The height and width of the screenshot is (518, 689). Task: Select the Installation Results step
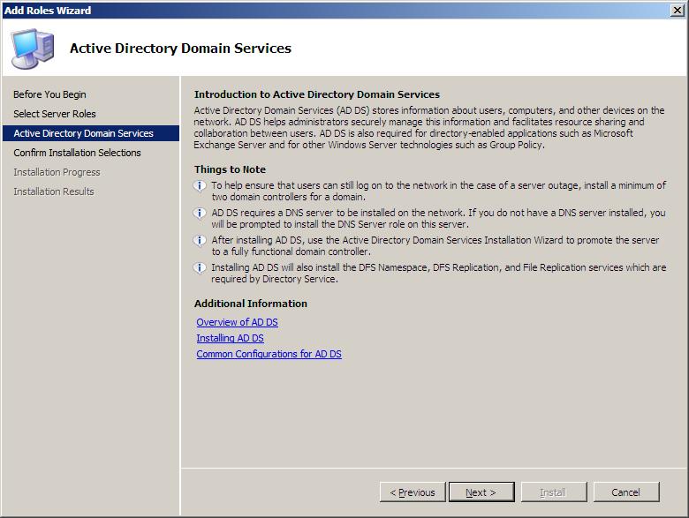[x=54, y=191]
